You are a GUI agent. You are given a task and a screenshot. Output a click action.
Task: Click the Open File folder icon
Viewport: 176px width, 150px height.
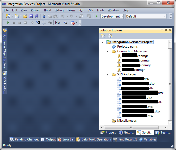point(25,16)
